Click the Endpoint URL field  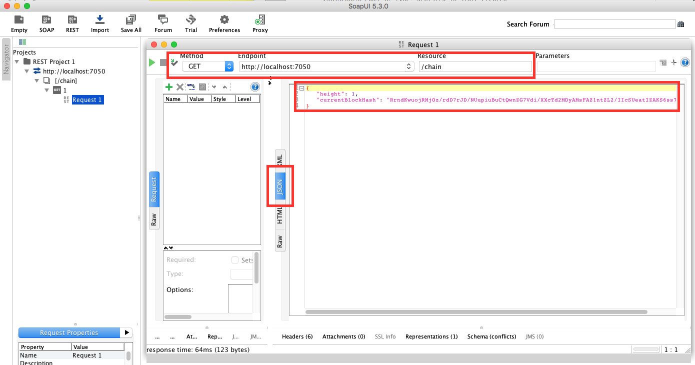[321, 66]
